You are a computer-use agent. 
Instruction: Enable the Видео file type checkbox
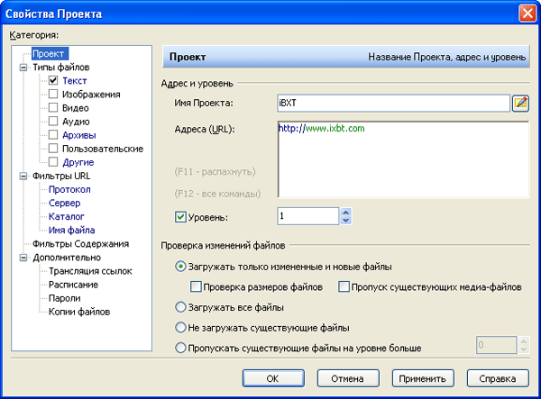(x=53, y=107)
